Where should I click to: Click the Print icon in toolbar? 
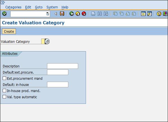tap(94, 14)
